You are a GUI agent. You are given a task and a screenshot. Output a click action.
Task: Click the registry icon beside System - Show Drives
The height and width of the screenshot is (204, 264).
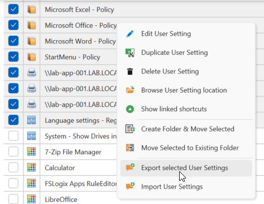[x=32, y=136]
